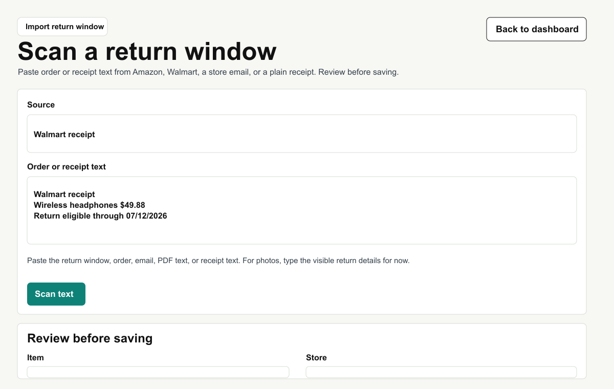The image size is (614, 389).
Task: Click the first Walmart receipt line in textarea
Action: pos(64,194)
